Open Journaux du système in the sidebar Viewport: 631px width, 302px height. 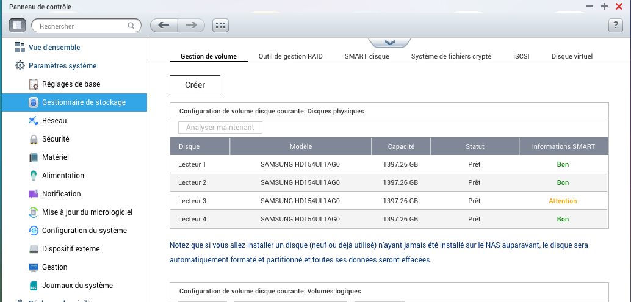coord(78,286)
